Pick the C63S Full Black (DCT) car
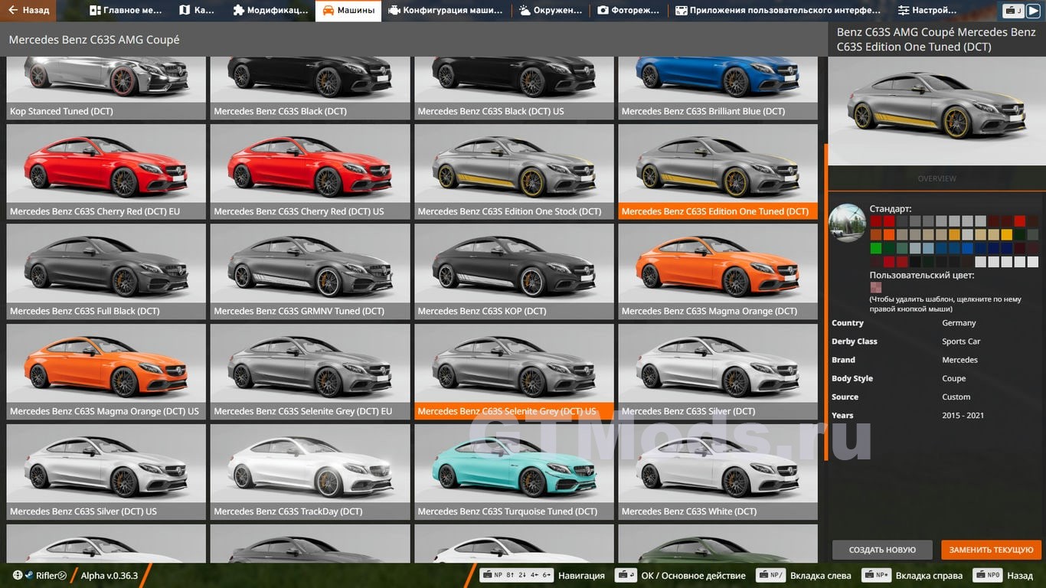 tap(106, 272)
